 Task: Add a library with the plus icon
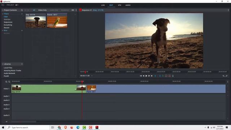[22, 64]
